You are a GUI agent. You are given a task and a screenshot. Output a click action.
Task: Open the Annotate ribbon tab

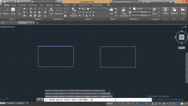(22, 5)
